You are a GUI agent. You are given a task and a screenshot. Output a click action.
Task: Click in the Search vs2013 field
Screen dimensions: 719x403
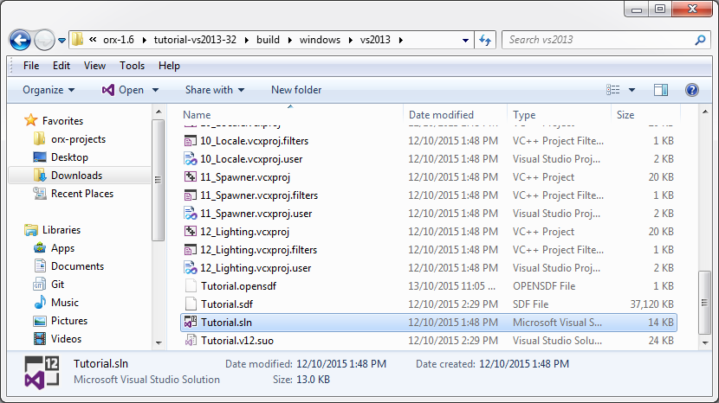[x=598, y=40]
